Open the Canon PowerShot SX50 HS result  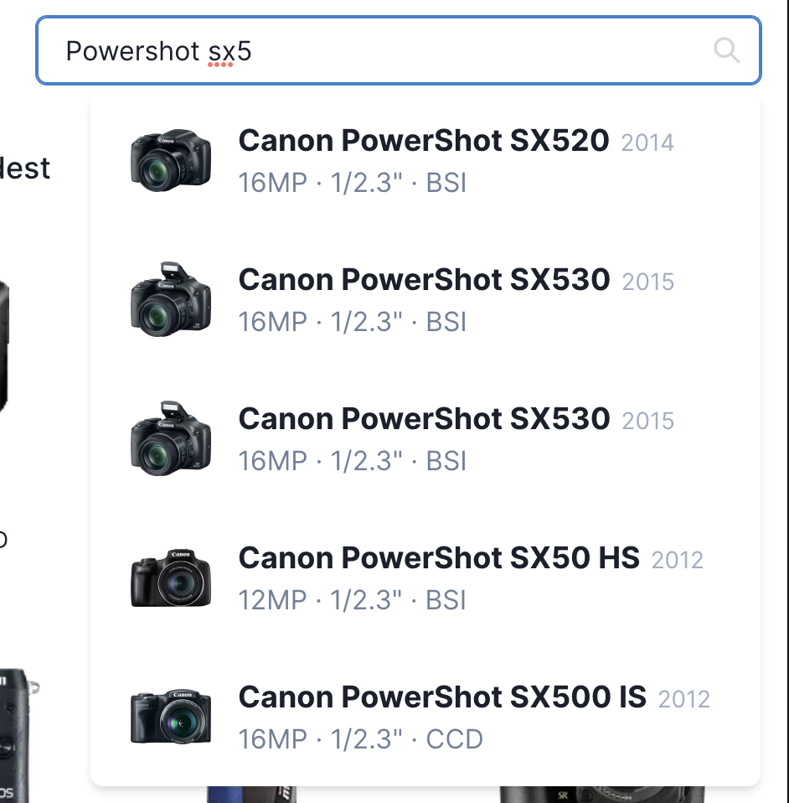point(438,558)
